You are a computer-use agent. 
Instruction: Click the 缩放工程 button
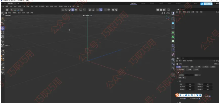point(182,77)
